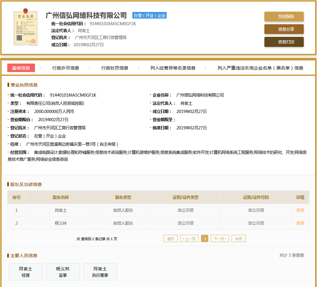The height and width of the screenshot is (287, 317).
Task: Open the 肖官土 执行董事 personnel card
Action: click(x=100, y=272)
